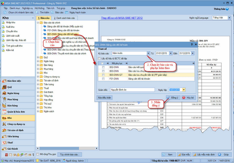Screen dimensions: 234x163
Task: Open the Nghiệp vụ menu
Action: click(x=28, y=8)
